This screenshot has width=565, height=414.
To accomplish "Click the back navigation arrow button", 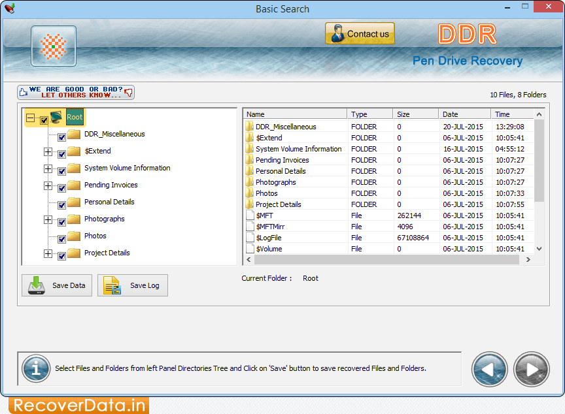I will 489,369.
